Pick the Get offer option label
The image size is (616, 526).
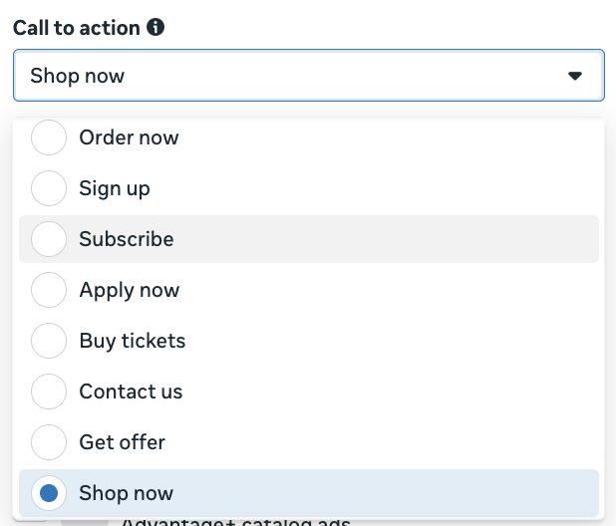123,442
